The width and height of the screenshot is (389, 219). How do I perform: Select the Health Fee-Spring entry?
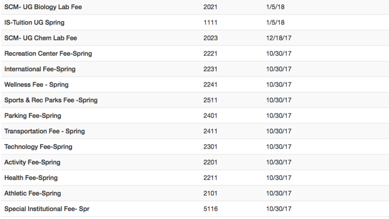[31, 178]
